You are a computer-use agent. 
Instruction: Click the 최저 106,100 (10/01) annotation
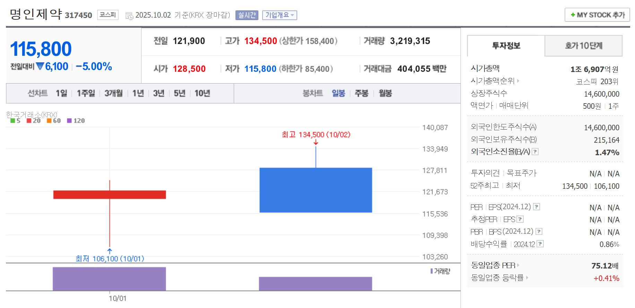pyautogui.click(x=110, y=258)
